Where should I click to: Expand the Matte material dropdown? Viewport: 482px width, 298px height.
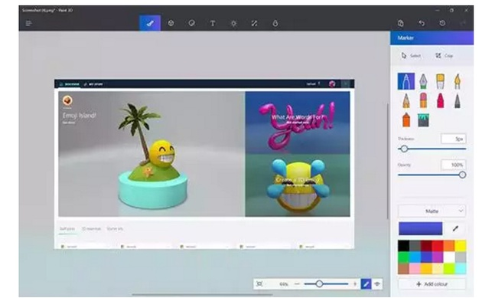(x=432, y=211)
